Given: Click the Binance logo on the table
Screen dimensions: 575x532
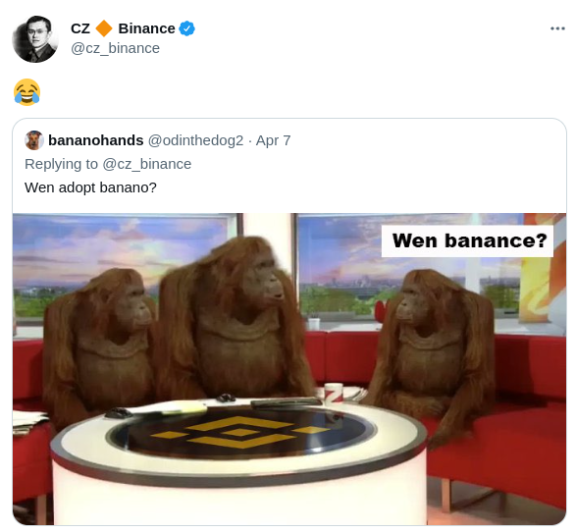Looking at the screenshot, I should tap(240, 432).
